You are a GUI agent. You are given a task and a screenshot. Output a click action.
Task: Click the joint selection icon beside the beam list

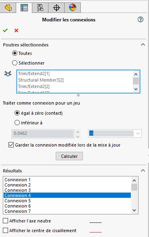(8, 74)
